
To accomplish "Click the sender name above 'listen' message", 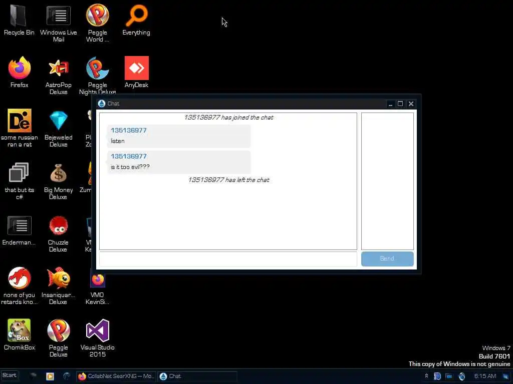I will (129, 130).
